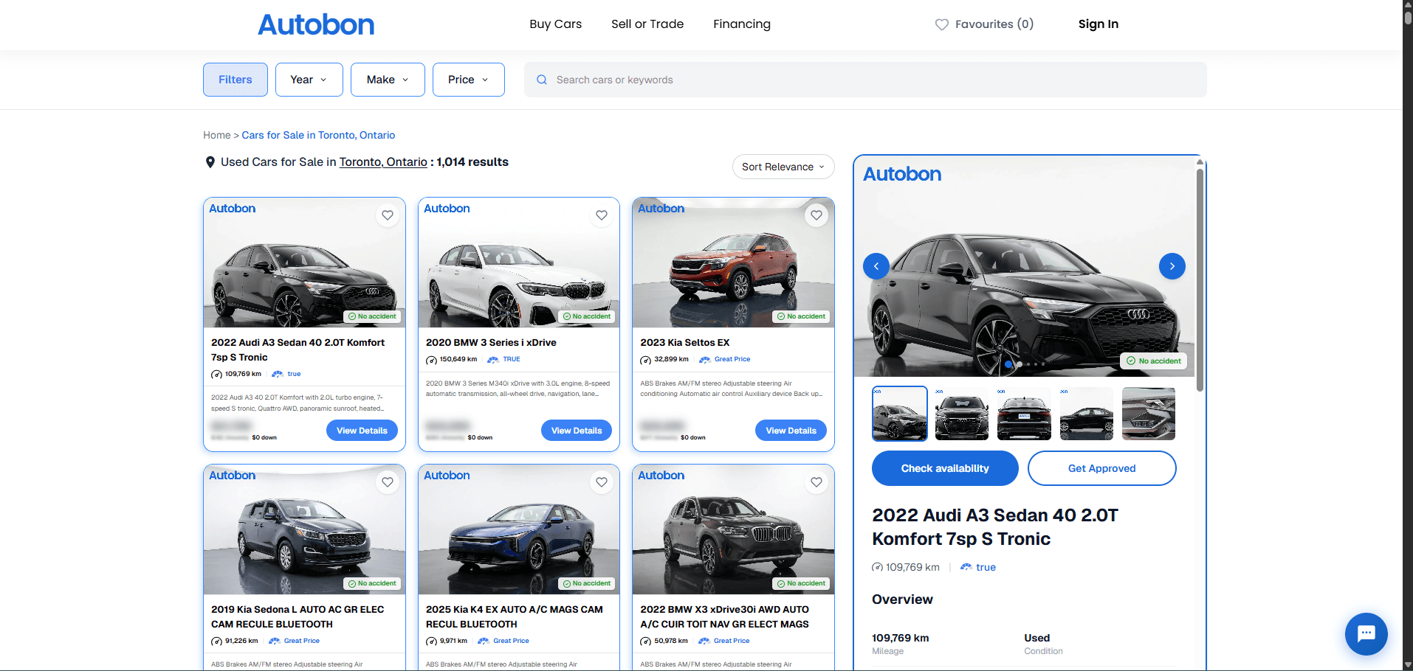Select Audi front-view thumbnail
Viewport: 1413px width, 671px height.
(962, 414)
